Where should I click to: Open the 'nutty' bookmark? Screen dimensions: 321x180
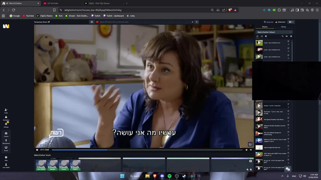131,16
